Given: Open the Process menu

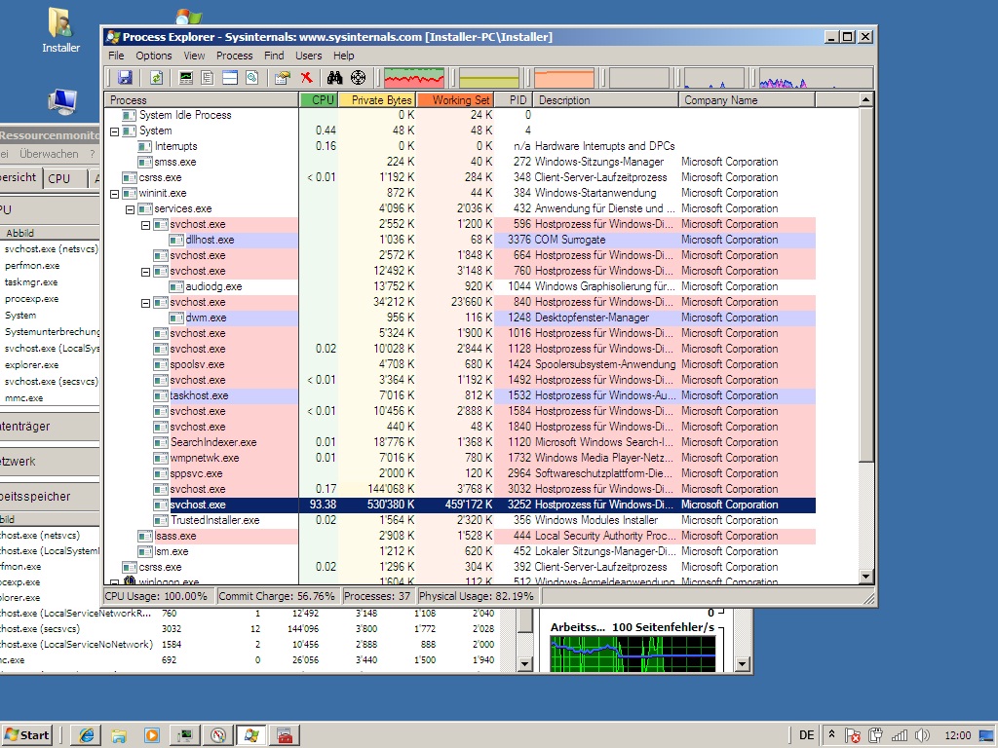Looking at the screenshot, I should tap(234, 56).
